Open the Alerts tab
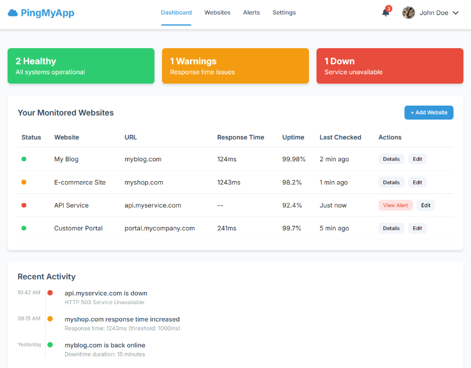471x368 pixels. coord(251,13)
